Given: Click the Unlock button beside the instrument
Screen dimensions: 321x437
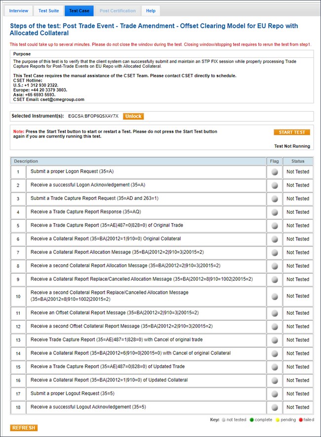Looking at the screenshot, I should [133, 116].
